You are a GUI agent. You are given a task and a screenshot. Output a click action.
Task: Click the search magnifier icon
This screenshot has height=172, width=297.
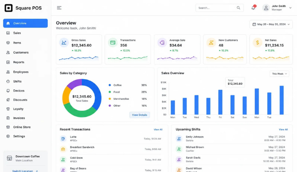(x=238, y=8)
